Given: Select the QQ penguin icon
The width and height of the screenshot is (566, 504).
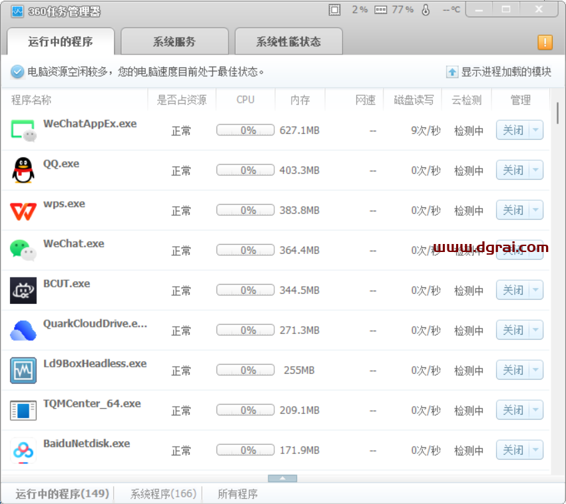Looking at the screenshot, I should pyautogui.click(x=23, y=170).
